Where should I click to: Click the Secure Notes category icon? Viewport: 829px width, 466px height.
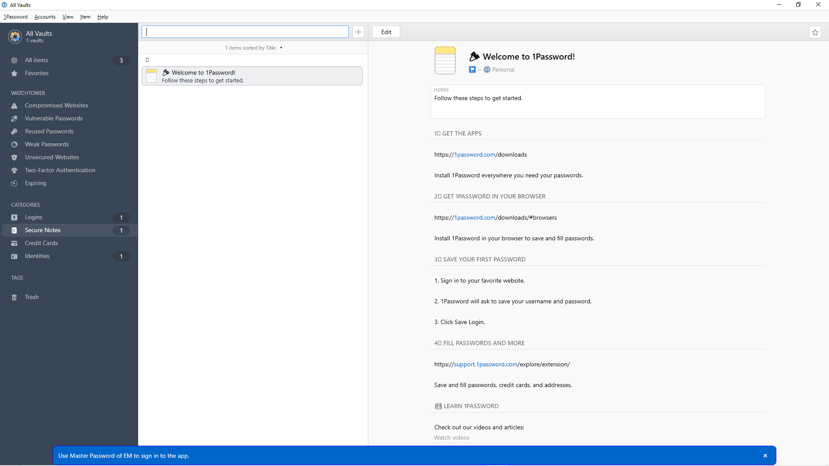click(14, 230)
